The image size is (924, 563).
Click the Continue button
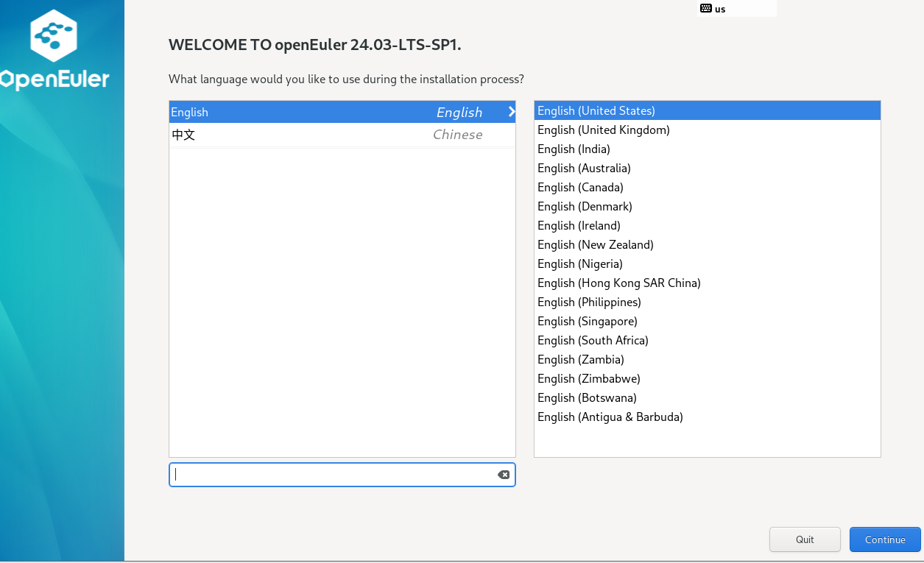[x=885, y=539]
